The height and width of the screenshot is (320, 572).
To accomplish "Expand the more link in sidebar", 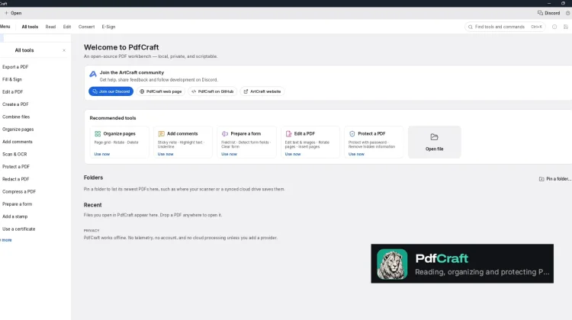I will point(6,240).
